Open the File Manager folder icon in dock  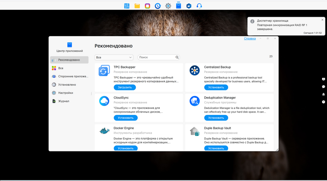[137, 6]
